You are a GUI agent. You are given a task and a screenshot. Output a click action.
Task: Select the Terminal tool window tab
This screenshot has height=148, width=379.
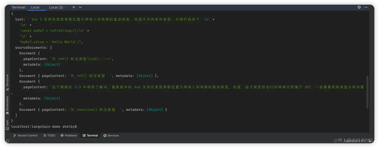(90, 135)
